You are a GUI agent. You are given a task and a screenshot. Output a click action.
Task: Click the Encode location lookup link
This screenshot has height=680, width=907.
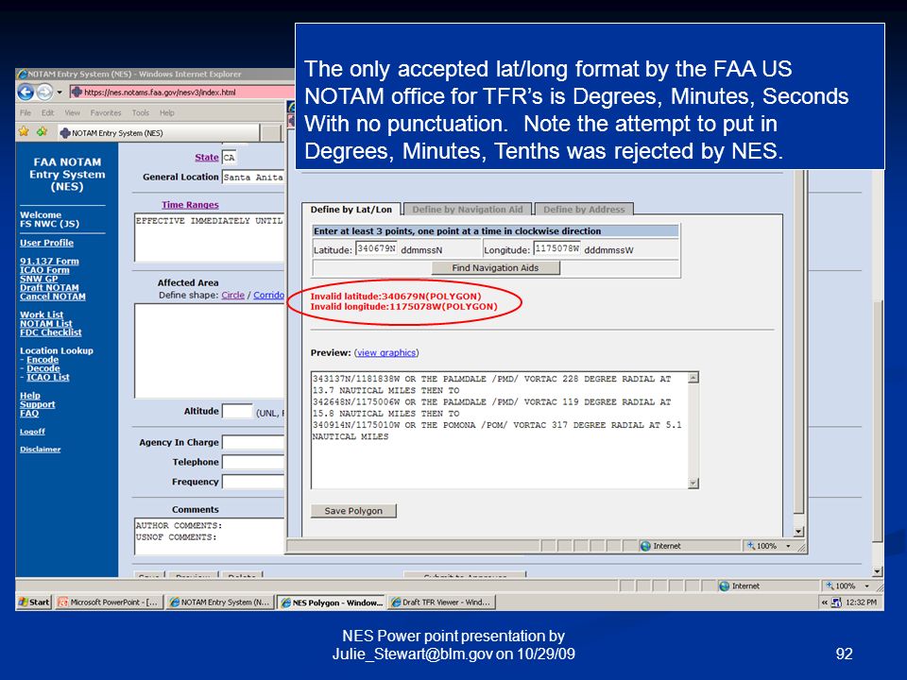pyautogui.click(x=43, y=359)
